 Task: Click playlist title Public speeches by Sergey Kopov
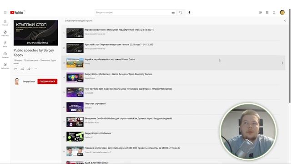(x=34, y=53)
